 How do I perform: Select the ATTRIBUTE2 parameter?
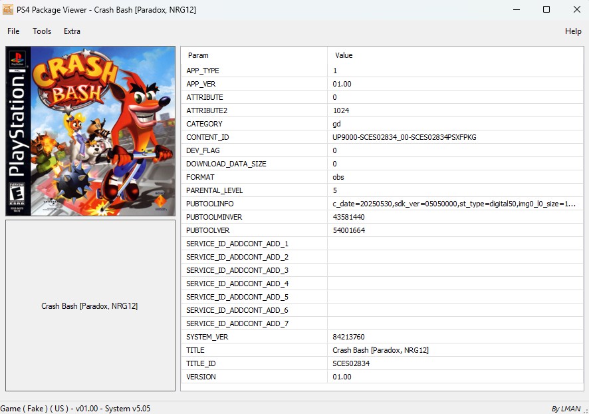[x=207, y=110]
